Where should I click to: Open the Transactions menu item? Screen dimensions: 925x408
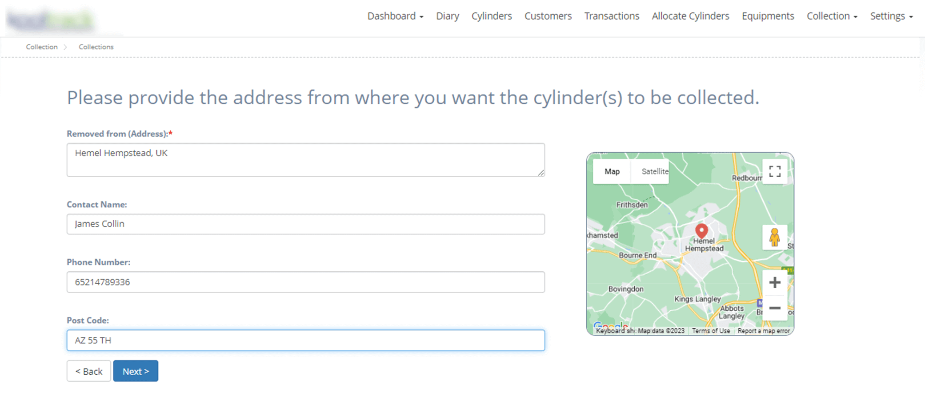click(x=612, y=16)
